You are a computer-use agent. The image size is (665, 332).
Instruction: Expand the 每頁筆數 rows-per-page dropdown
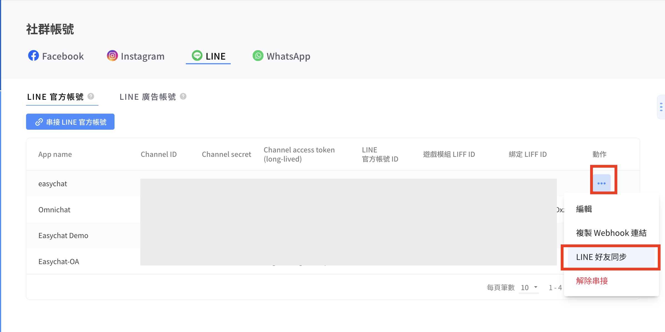[x=529, y=287]
